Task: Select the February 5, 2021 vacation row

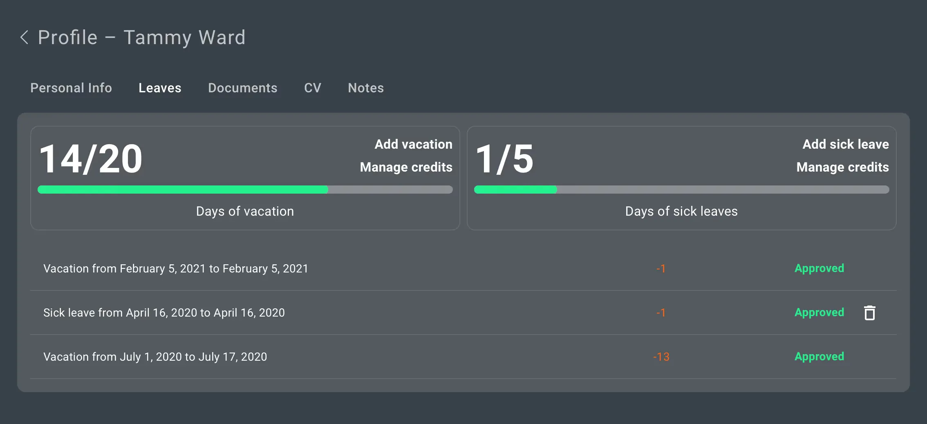Action: [x=463, y=268]
